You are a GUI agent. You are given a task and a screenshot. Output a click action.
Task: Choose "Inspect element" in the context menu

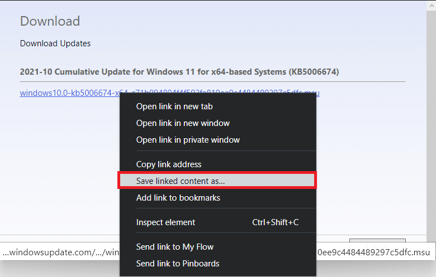click(165, 222)
